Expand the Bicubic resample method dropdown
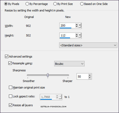The image size is (119, 113). coord(69,64)
